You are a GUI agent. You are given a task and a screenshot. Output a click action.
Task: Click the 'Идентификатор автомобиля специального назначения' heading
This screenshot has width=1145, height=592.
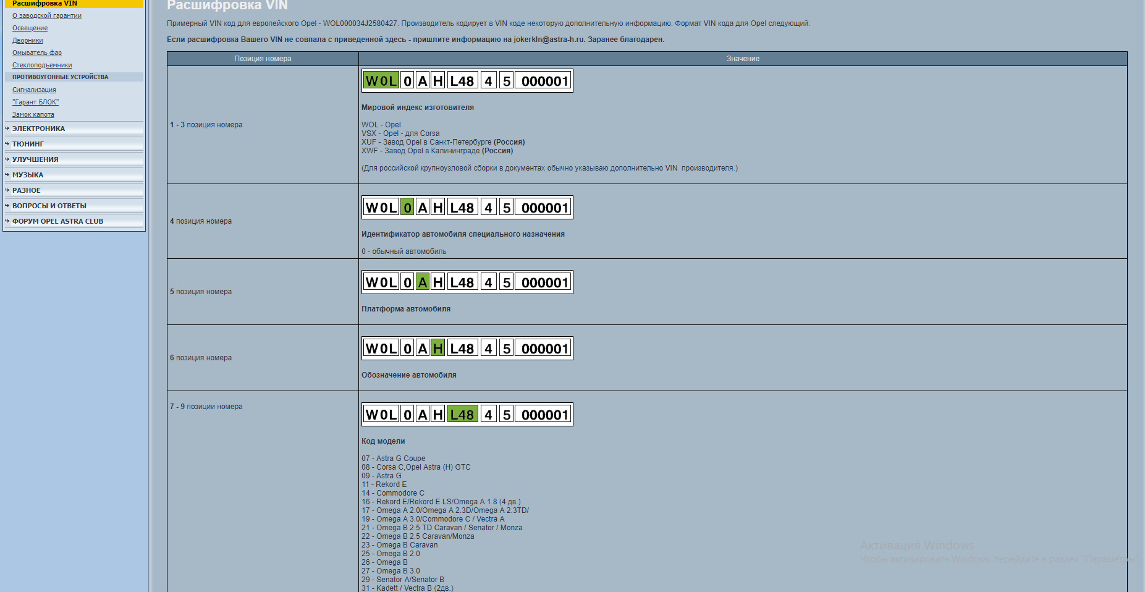click(x=463, y=234)
